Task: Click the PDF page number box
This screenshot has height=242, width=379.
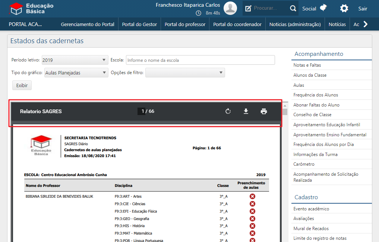Action: tap(142, 111)
